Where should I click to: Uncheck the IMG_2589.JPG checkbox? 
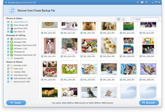141,80
